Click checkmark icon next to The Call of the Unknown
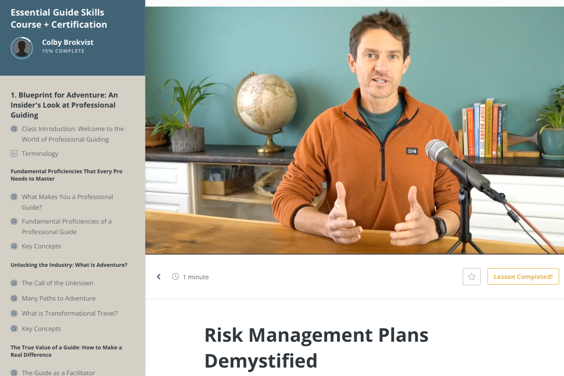 click(x=14, y=283)
